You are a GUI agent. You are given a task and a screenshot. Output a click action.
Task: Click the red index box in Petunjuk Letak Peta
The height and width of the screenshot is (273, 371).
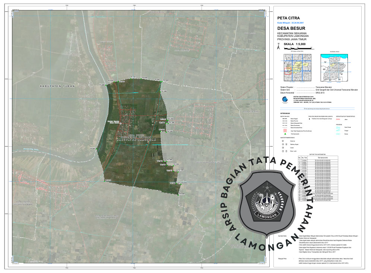pyautogui.click(x=287, y=71)
